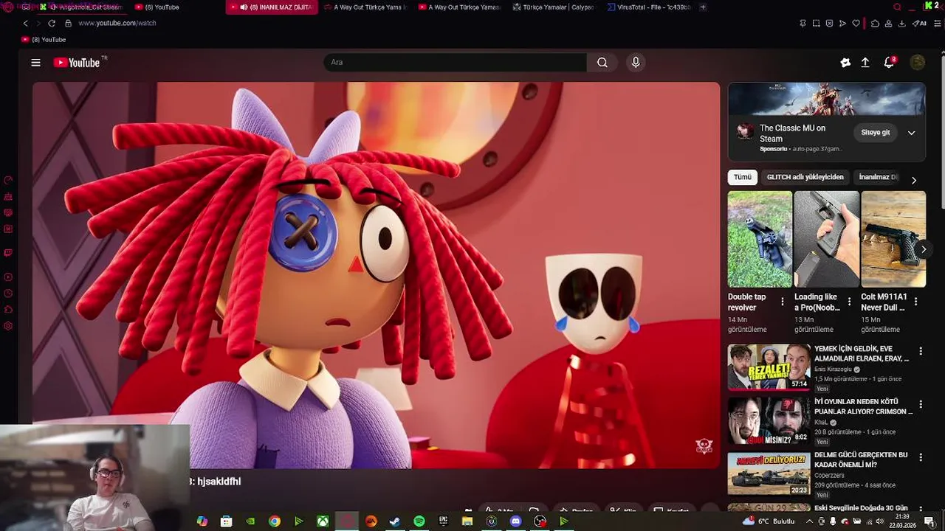Open more options for Colt M911A1 short
945x531 pixels.
pos(915,302)
